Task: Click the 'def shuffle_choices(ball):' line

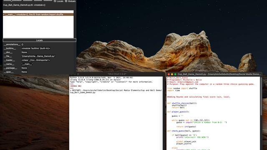Action: coord(182,103)
